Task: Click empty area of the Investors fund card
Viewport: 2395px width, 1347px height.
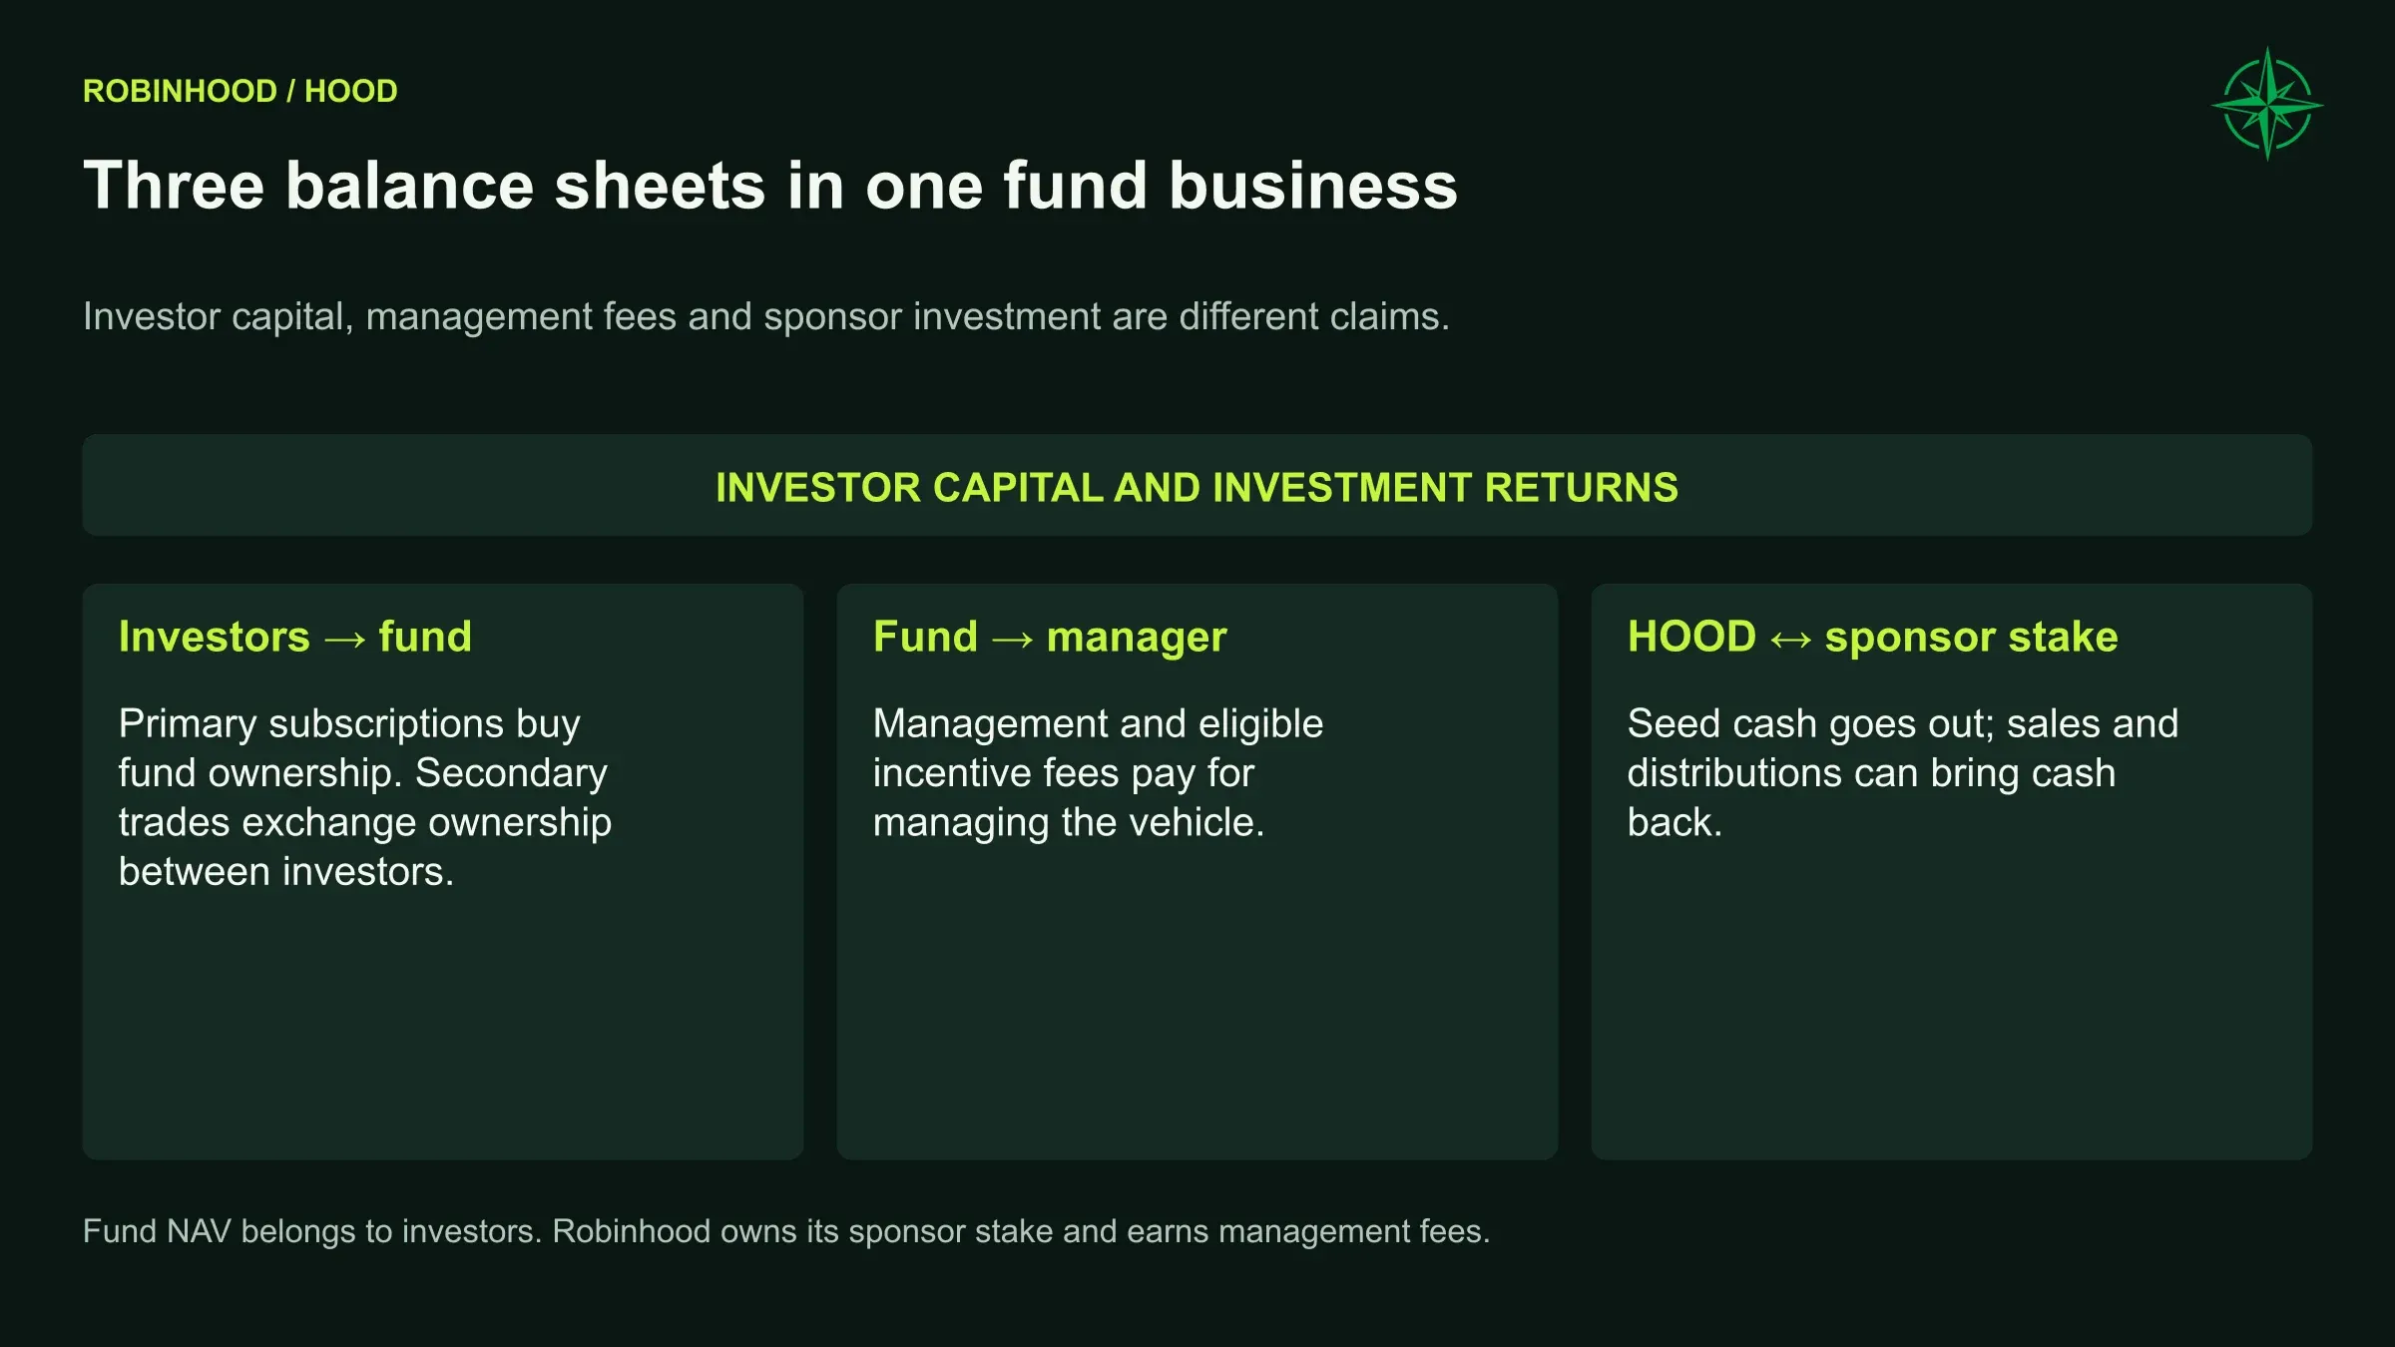Action: point(443,1028)
